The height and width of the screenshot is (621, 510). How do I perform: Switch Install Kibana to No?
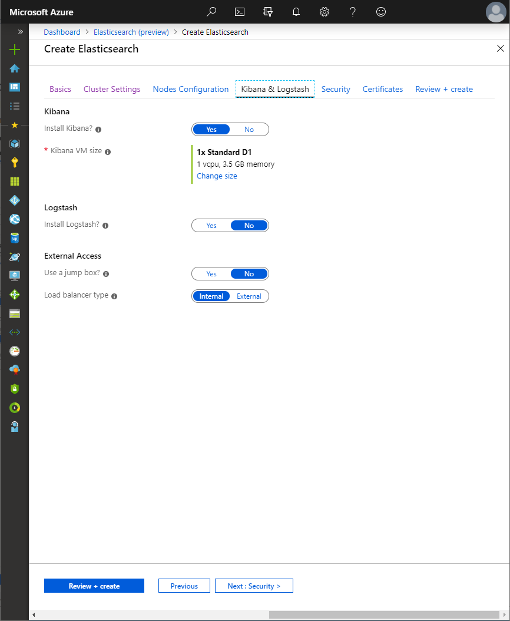[x=249, y=129]
